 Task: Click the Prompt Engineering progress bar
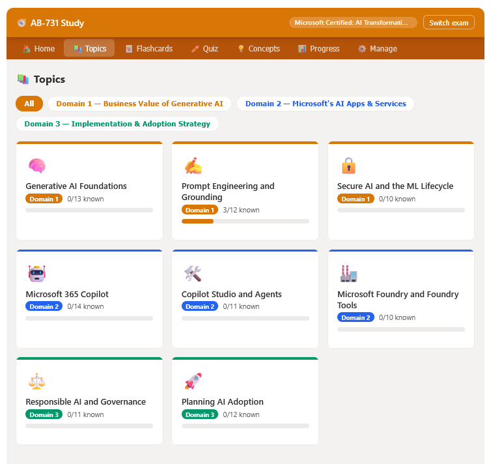point(245,222)
